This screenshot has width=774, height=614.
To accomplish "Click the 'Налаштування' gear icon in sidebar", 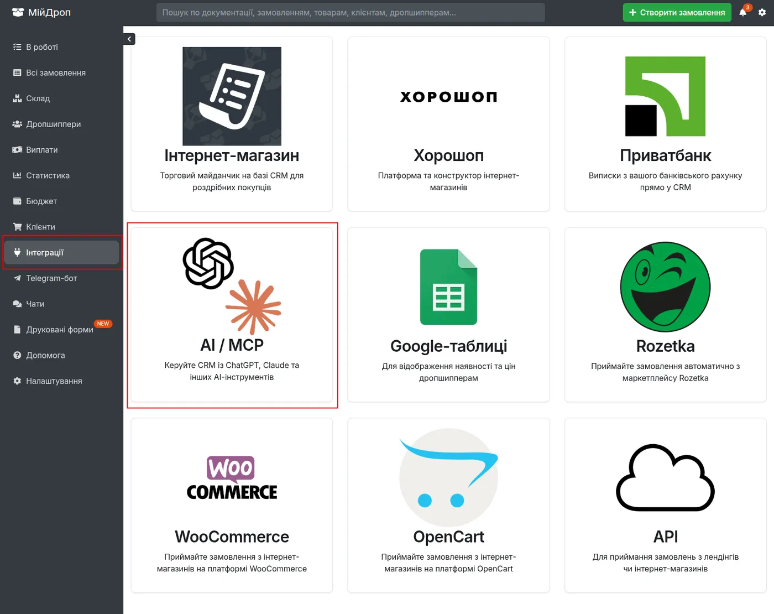I will (17, 381).
